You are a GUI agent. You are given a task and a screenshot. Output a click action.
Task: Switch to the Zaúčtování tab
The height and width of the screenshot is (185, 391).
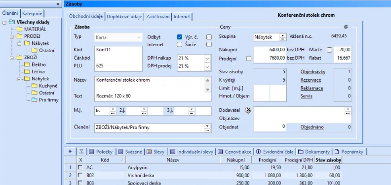(158, 17)
